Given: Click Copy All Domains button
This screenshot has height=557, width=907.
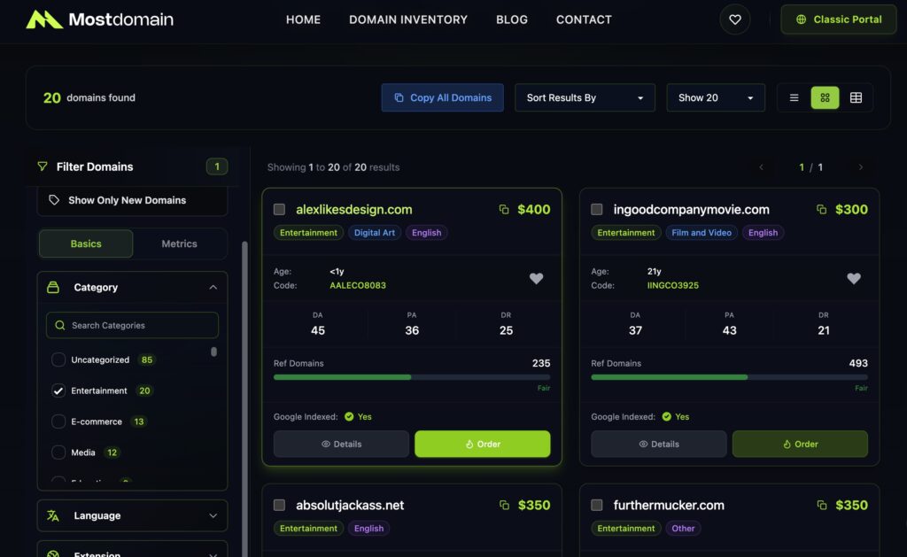Looking at the screenshot, I should 443,97.
